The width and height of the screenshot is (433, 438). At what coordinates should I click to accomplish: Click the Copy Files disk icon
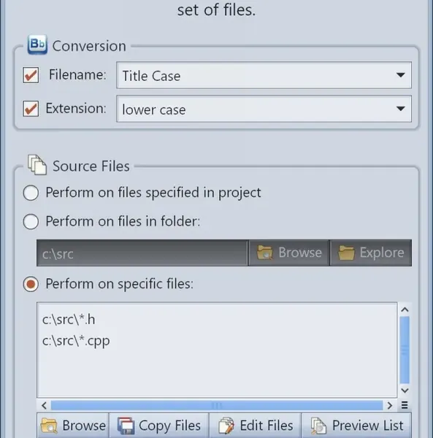click(126, 426)
